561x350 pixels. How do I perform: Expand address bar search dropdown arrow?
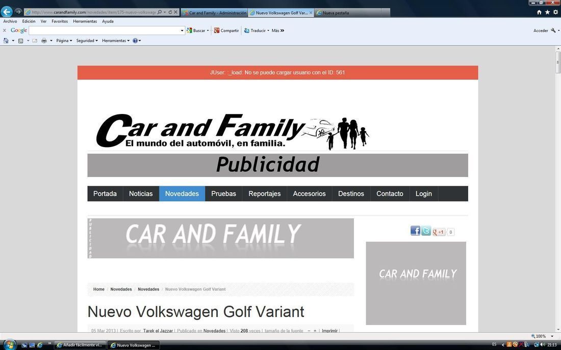165,12
